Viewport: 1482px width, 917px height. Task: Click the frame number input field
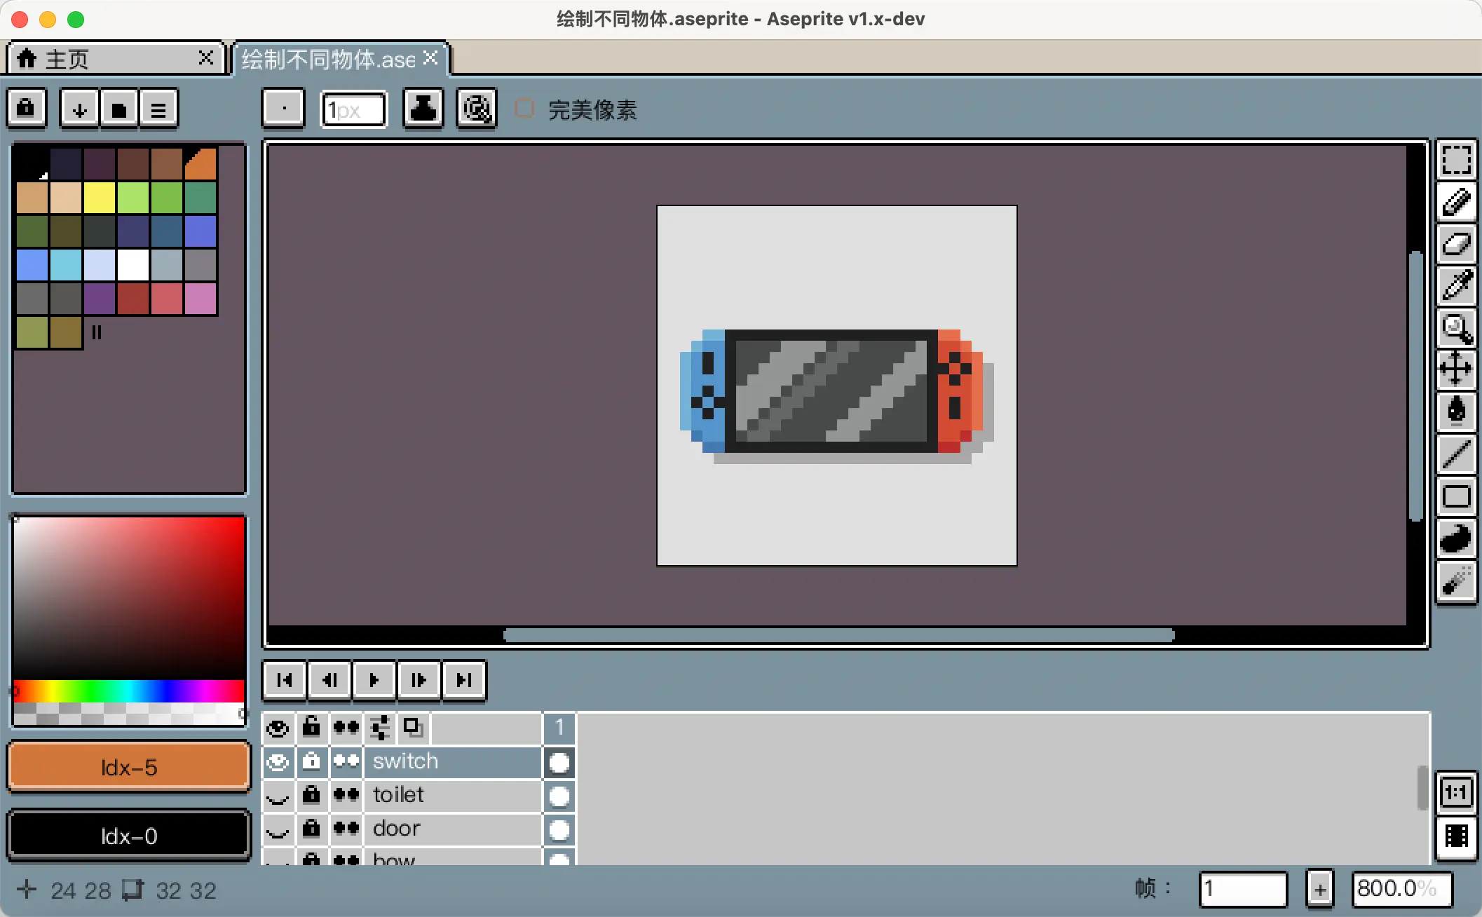pyautogui.click(x=1243, y=890)
